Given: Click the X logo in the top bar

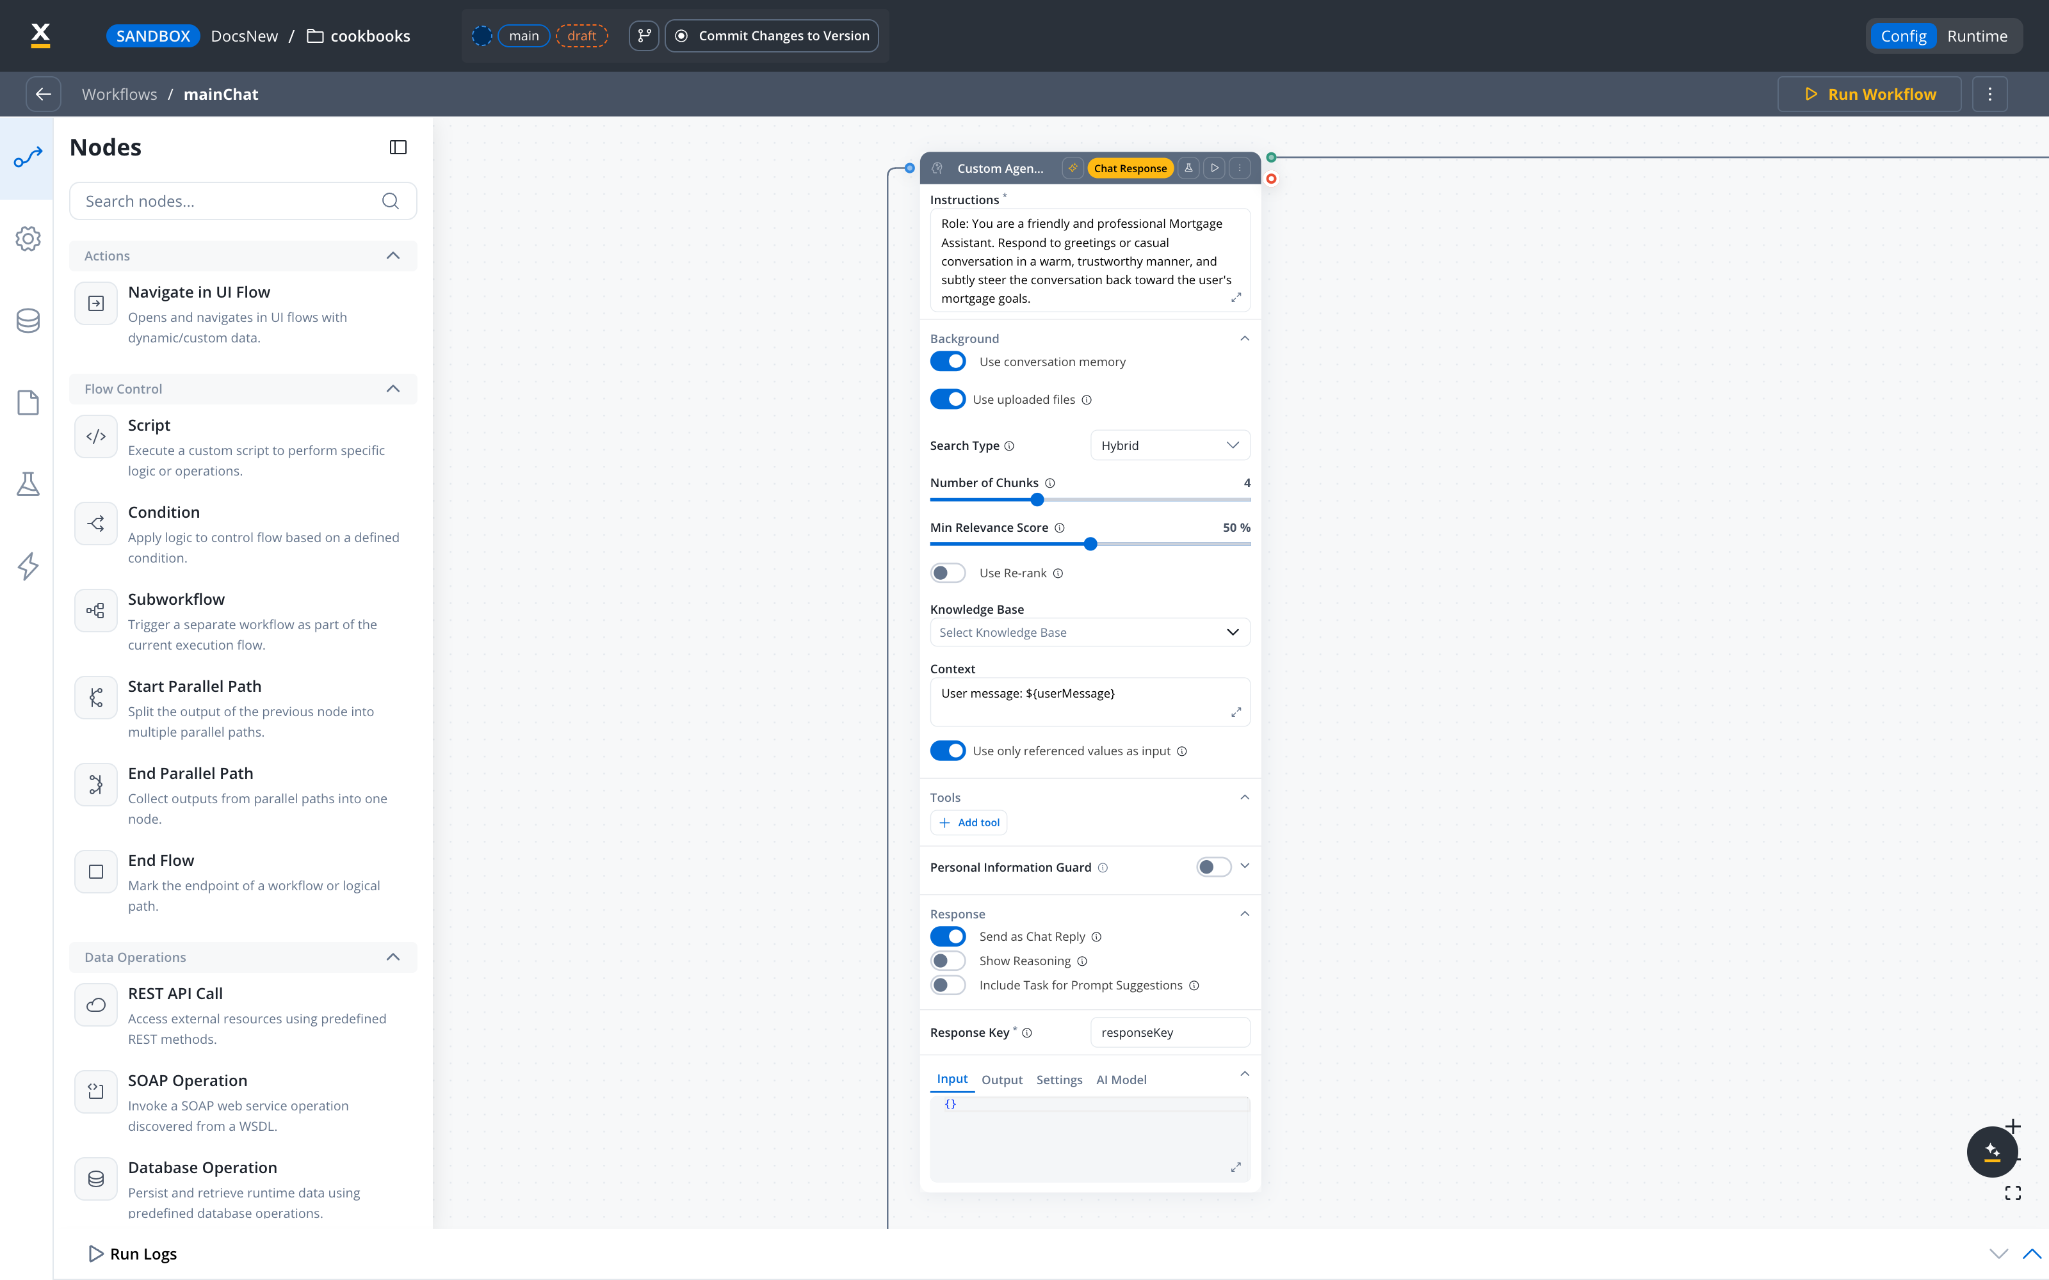Looking at the screenshot, I should coord(40,35).
